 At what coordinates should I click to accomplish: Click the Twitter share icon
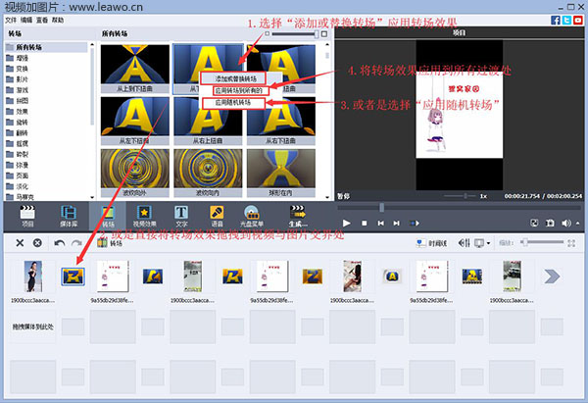[x=566, y=20]
